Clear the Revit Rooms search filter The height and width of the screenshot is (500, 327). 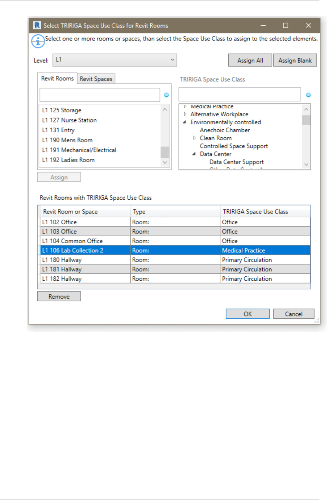[166, 95]
